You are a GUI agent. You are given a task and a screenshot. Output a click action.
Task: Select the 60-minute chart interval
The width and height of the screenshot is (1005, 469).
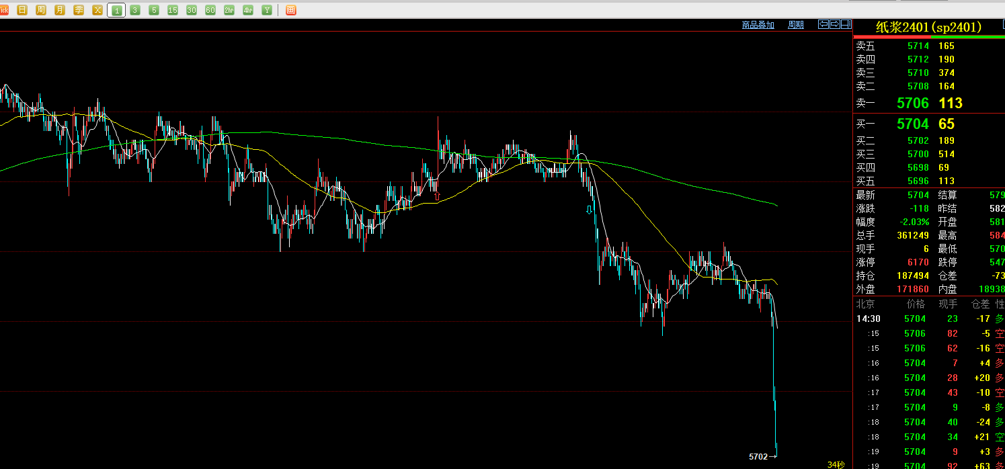click(210, 10)
